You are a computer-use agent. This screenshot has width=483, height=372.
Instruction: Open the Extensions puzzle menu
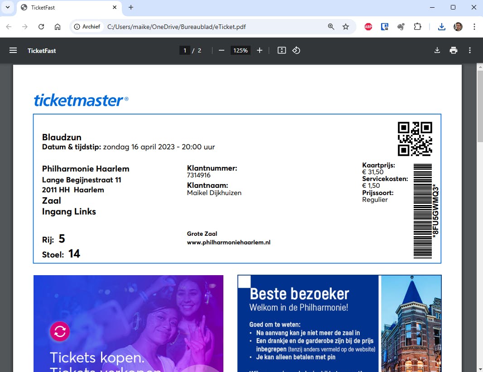pos(417,27)
